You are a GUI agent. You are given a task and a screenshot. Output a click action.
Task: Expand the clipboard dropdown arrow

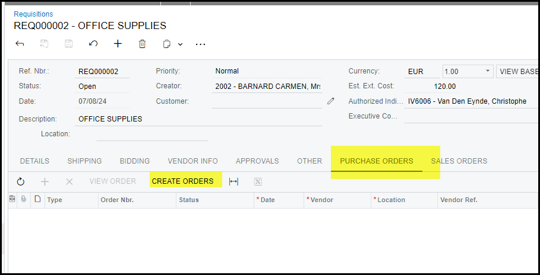click(180, 44)
